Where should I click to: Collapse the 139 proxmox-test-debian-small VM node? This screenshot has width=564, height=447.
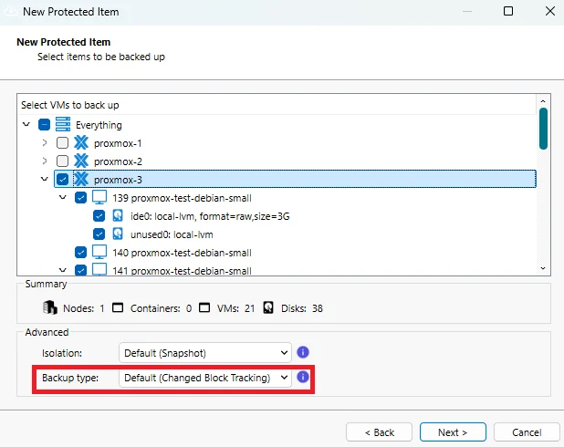pyautogui.click(x=62, y=198)
